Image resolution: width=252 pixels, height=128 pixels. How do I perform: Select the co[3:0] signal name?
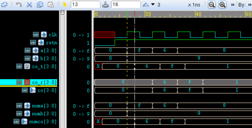tap(47, 90)
